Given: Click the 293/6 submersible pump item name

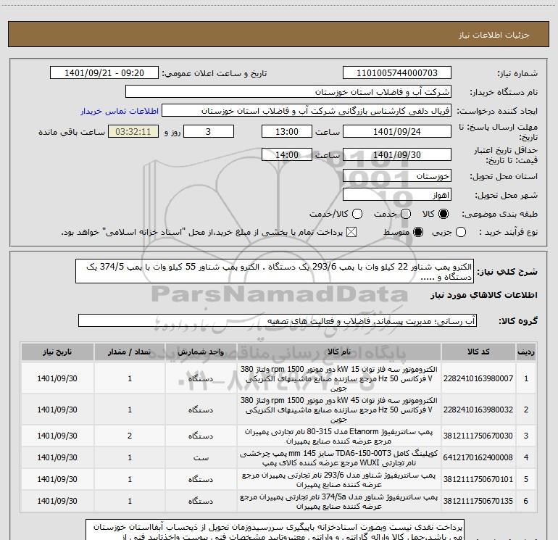Looking at the screenshot, I should [339, 480].
